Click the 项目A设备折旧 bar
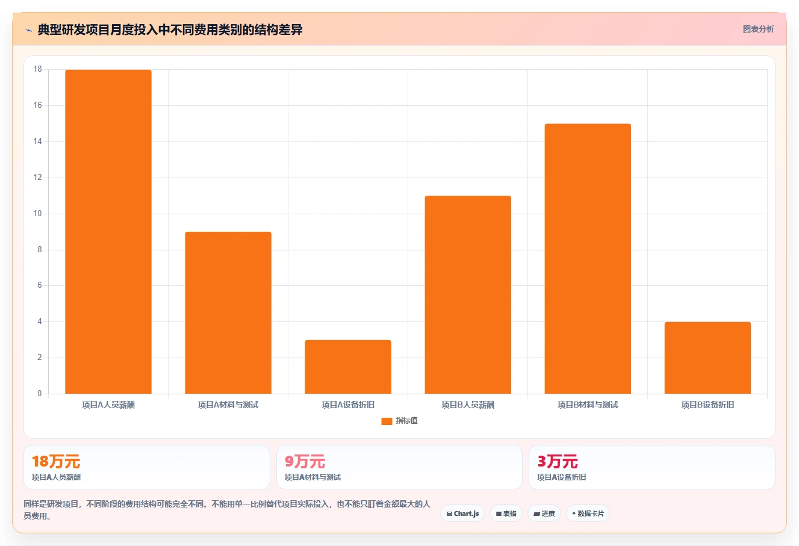 348,367
